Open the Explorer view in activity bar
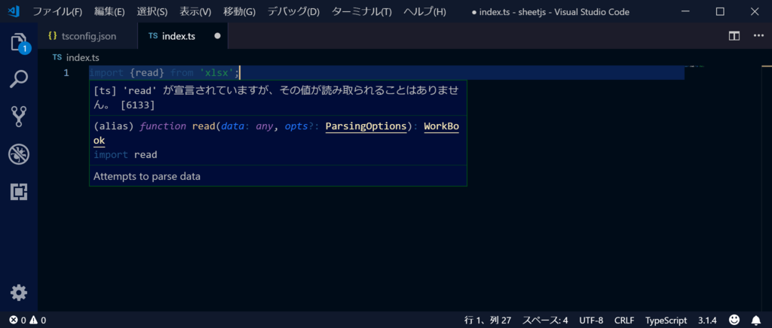This screenshot has height=328, width=772. [x=19, y=43]
